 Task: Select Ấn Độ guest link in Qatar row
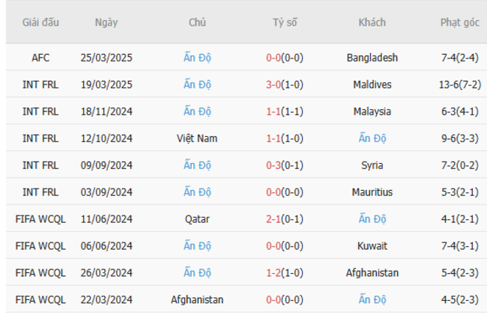click(372, 219)
